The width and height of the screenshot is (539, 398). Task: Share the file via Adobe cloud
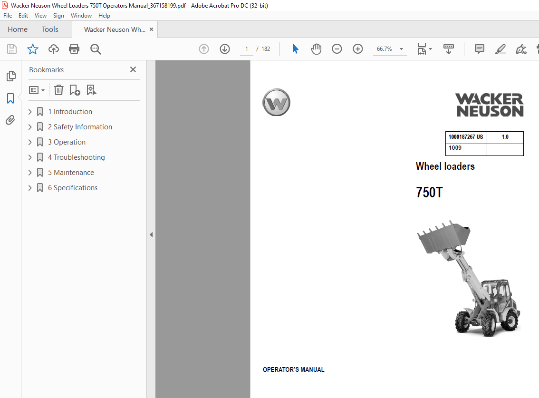coord(54,49)
